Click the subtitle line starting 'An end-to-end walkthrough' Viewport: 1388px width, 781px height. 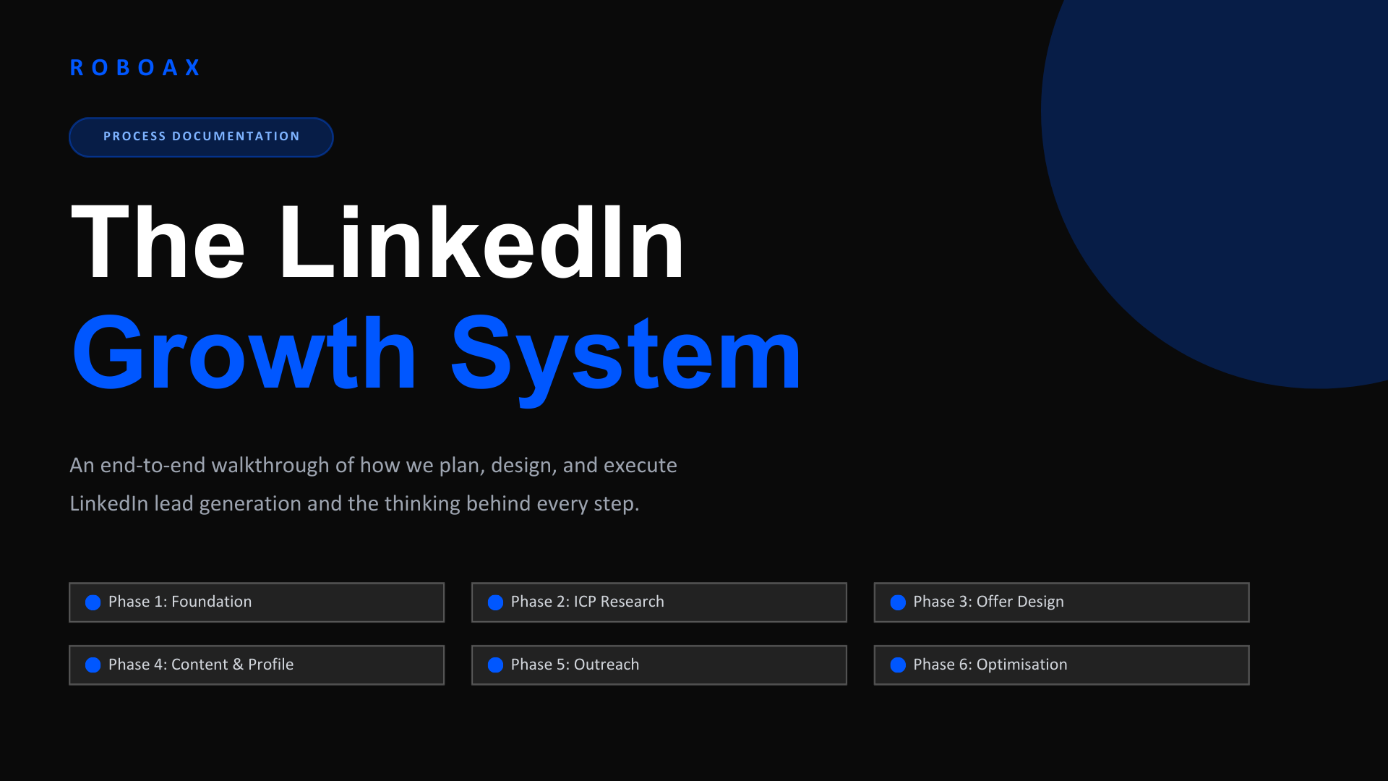[x=373, y=465]
